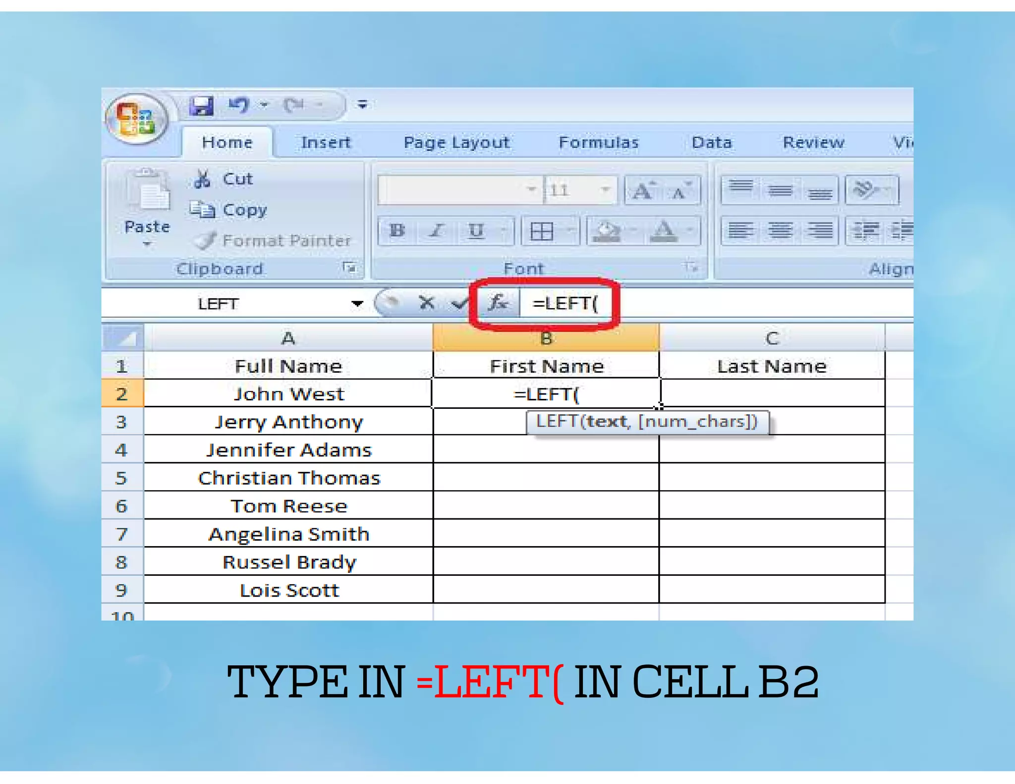Screen dimensions: 1015x784
Task: Toggle Bold formatting
Action: tap(397, 231)
